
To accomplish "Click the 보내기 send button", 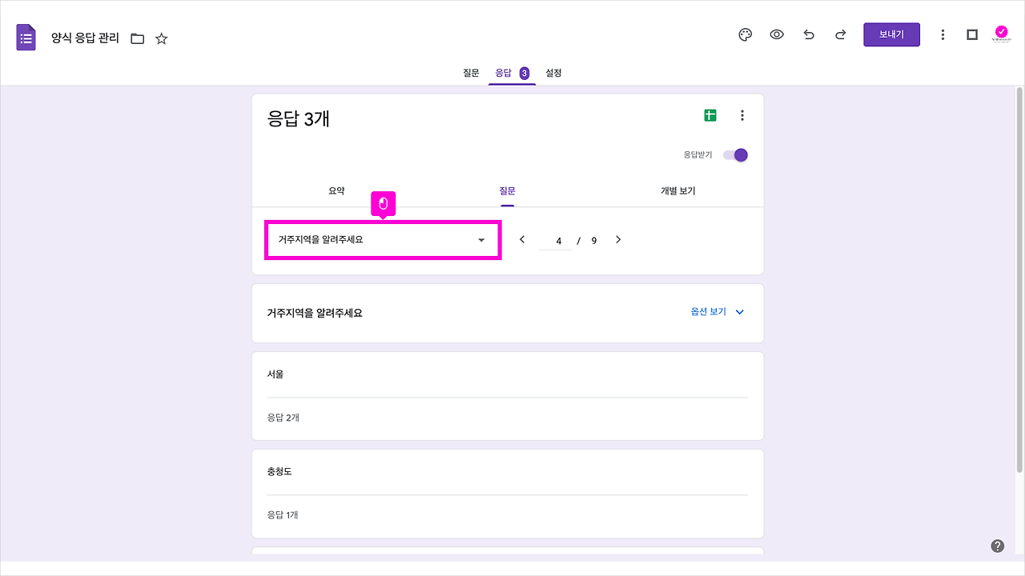I will coord(891,34).
